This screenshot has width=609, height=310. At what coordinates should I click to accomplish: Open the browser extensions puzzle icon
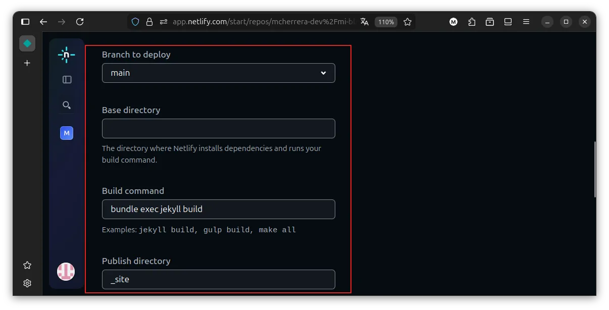click(472, 22)
